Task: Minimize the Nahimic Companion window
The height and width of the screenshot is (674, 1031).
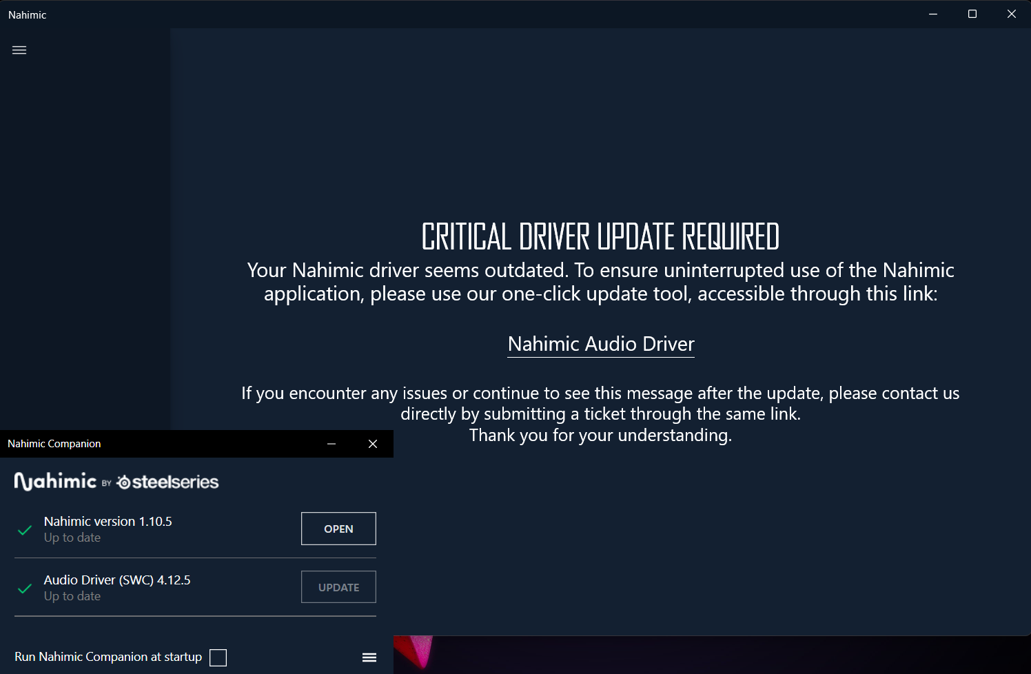Action: click(331, 444)
